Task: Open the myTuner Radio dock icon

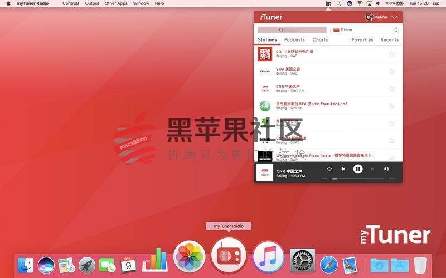Action: [x=229, y=256]
